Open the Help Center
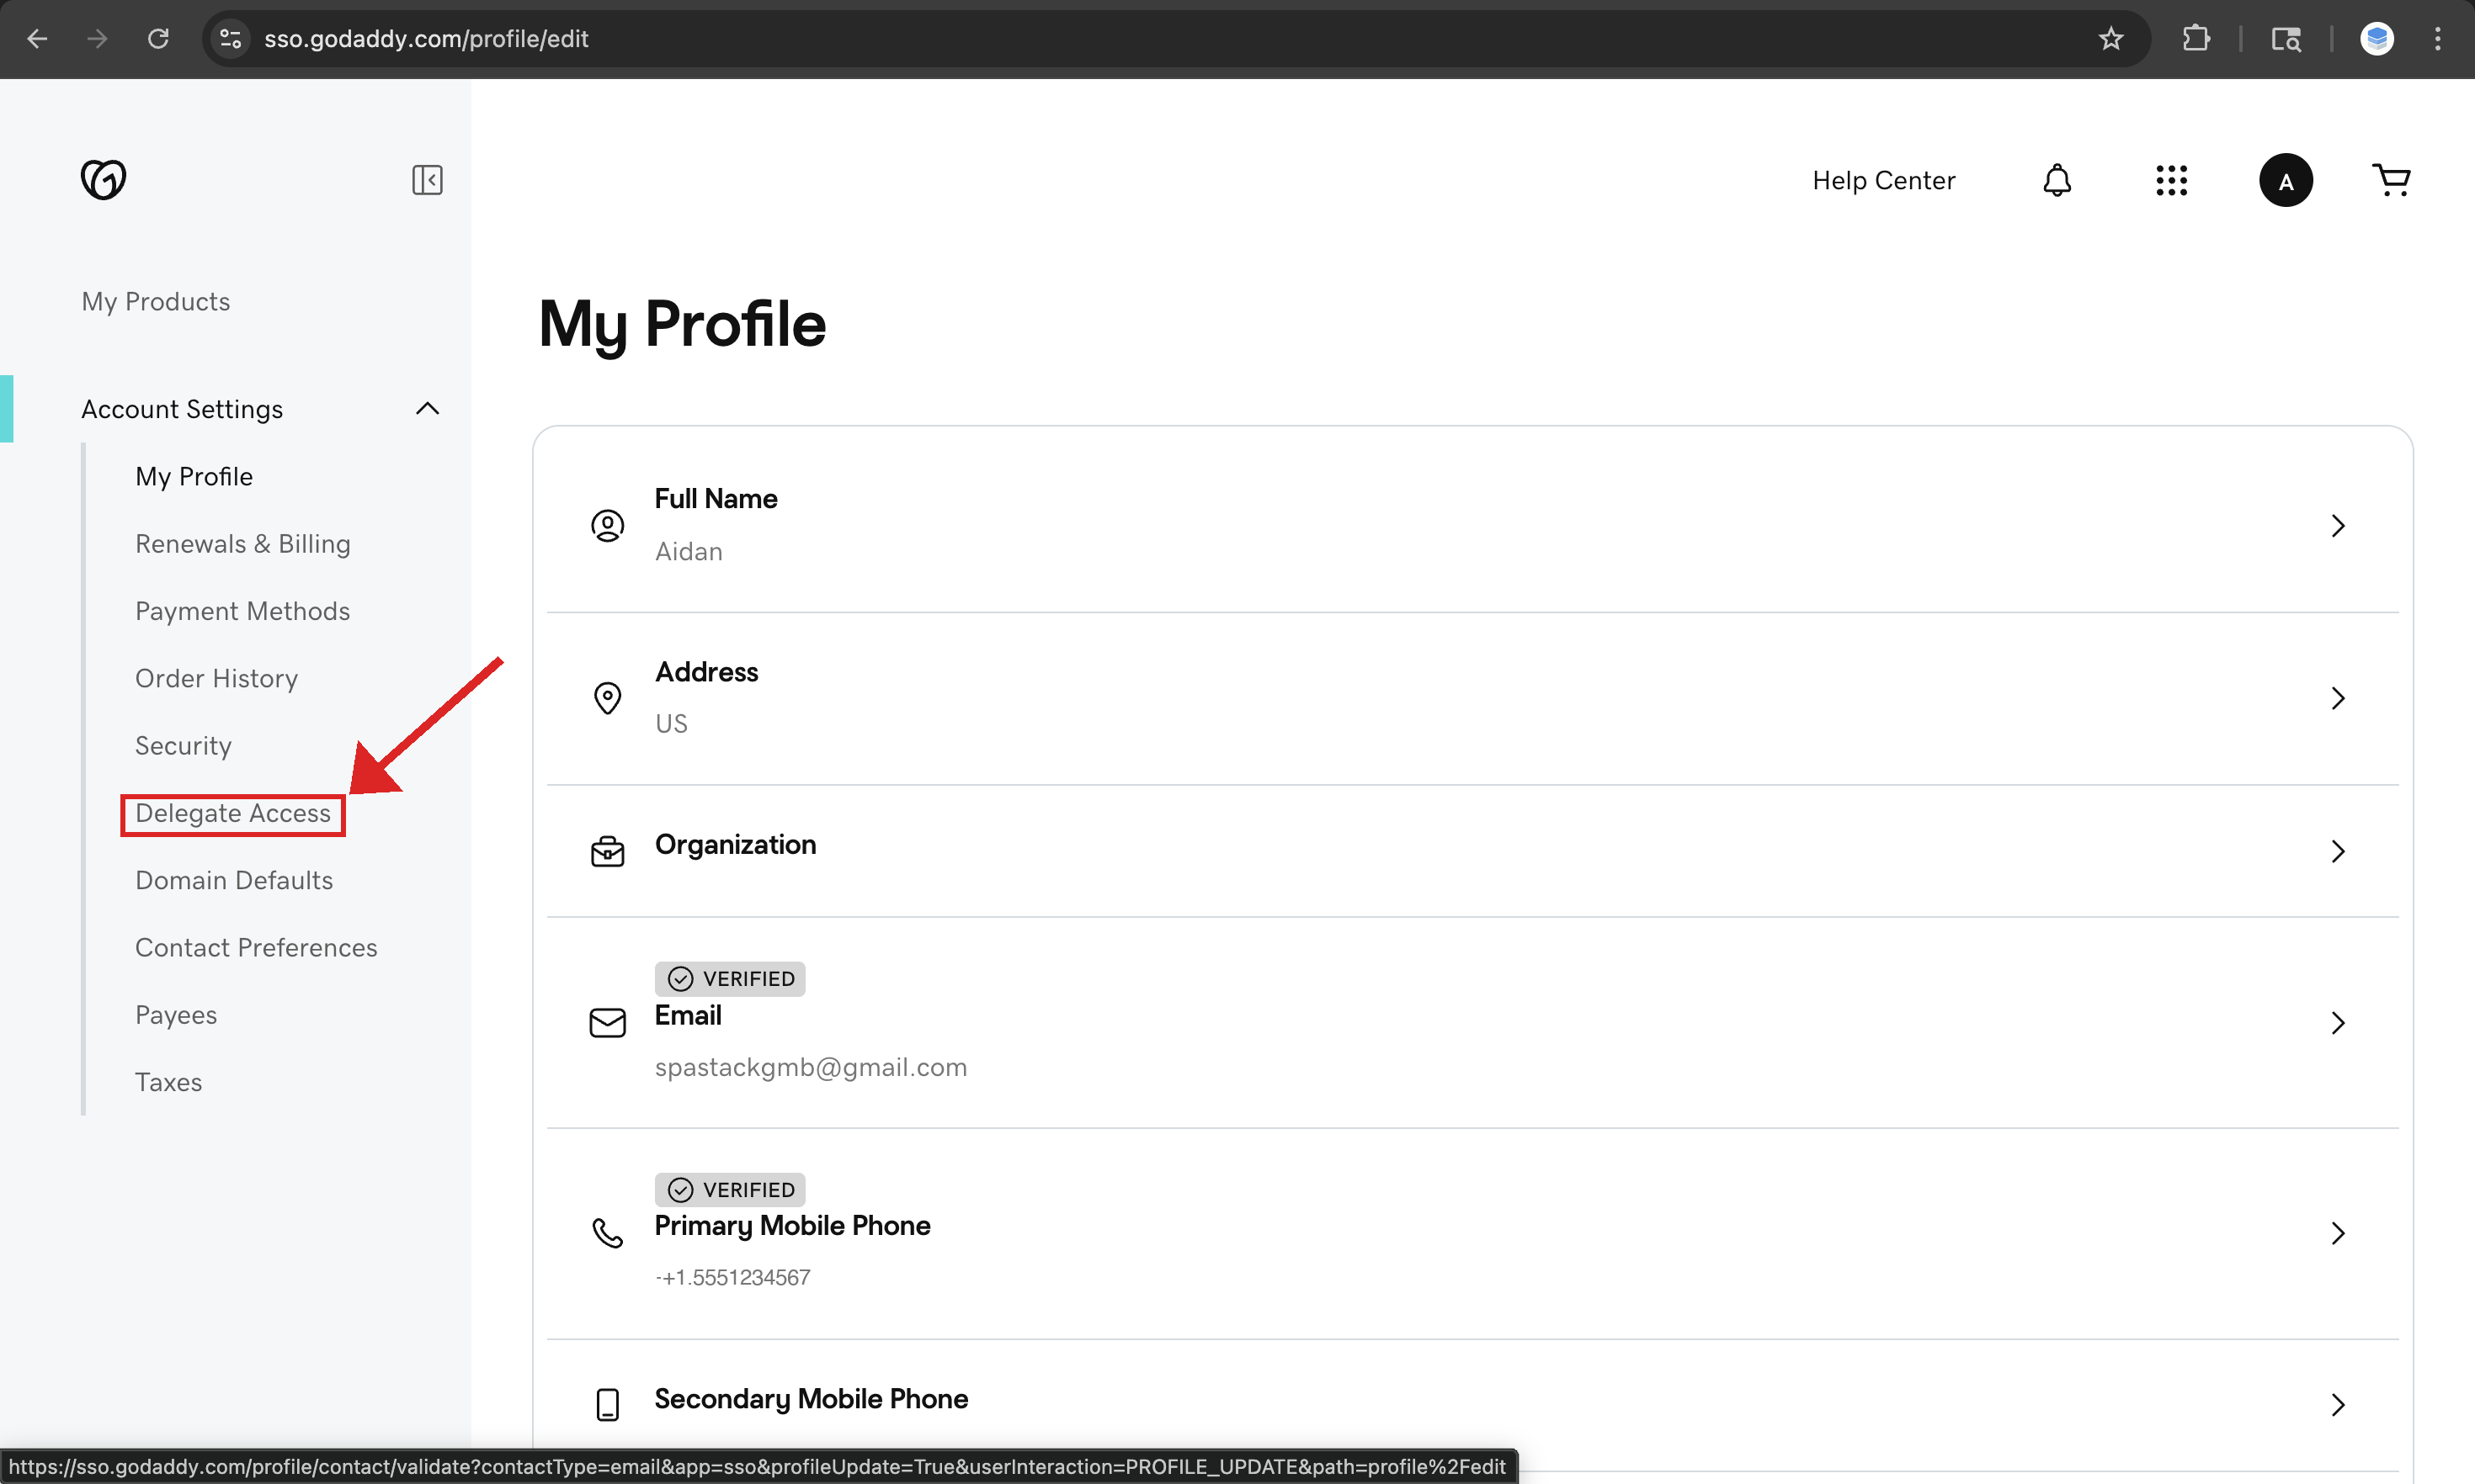This screenshot has width=2475, height=1484. click(1885, 180)
